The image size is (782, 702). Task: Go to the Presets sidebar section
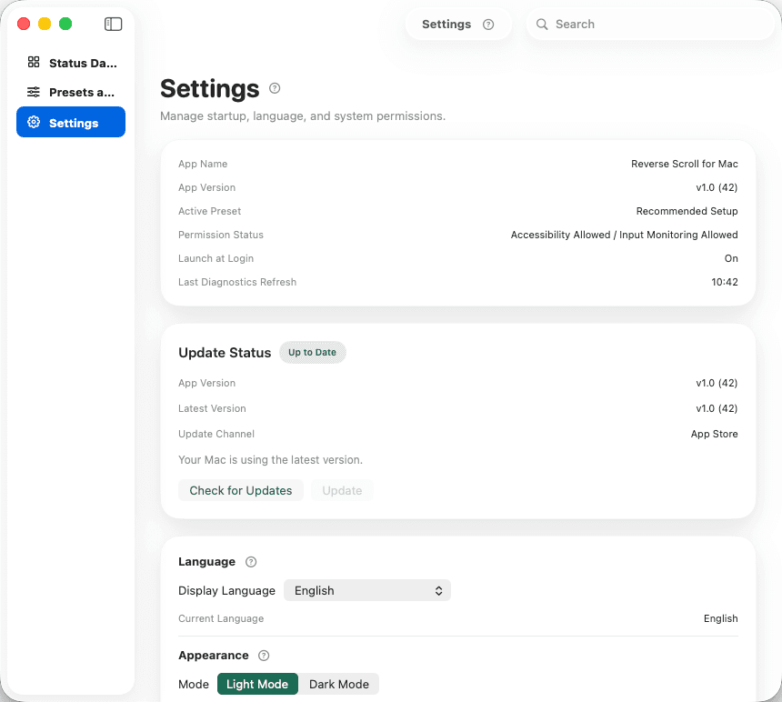71,92
